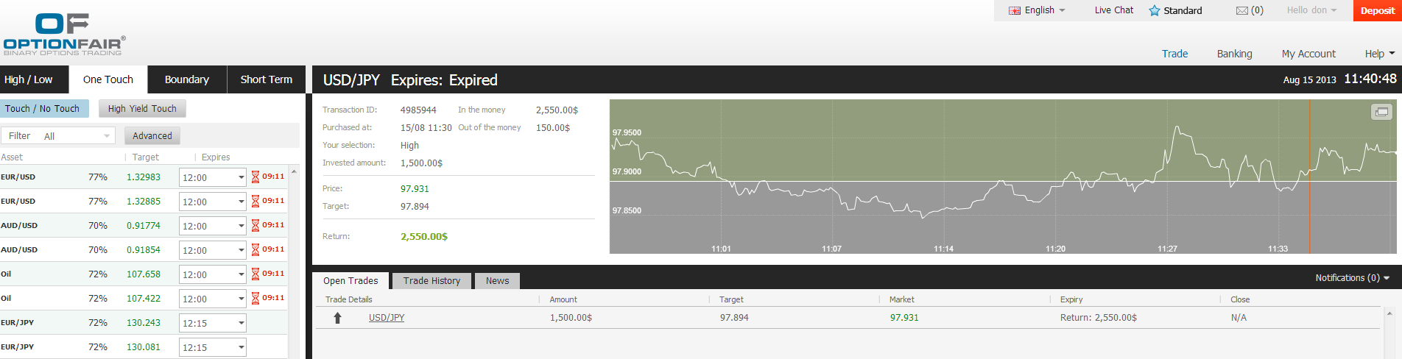The width and height of the screenshot is (1402, 359).
Task: Open the Trade History tab
Action: click(431, 281)
